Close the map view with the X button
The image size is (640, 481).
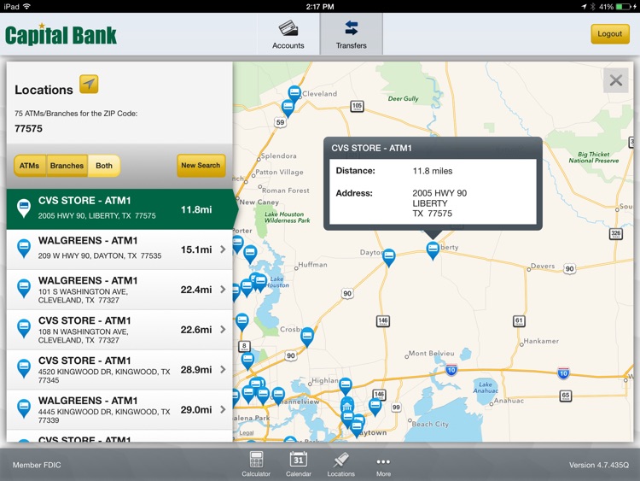(x=615, y=80)
